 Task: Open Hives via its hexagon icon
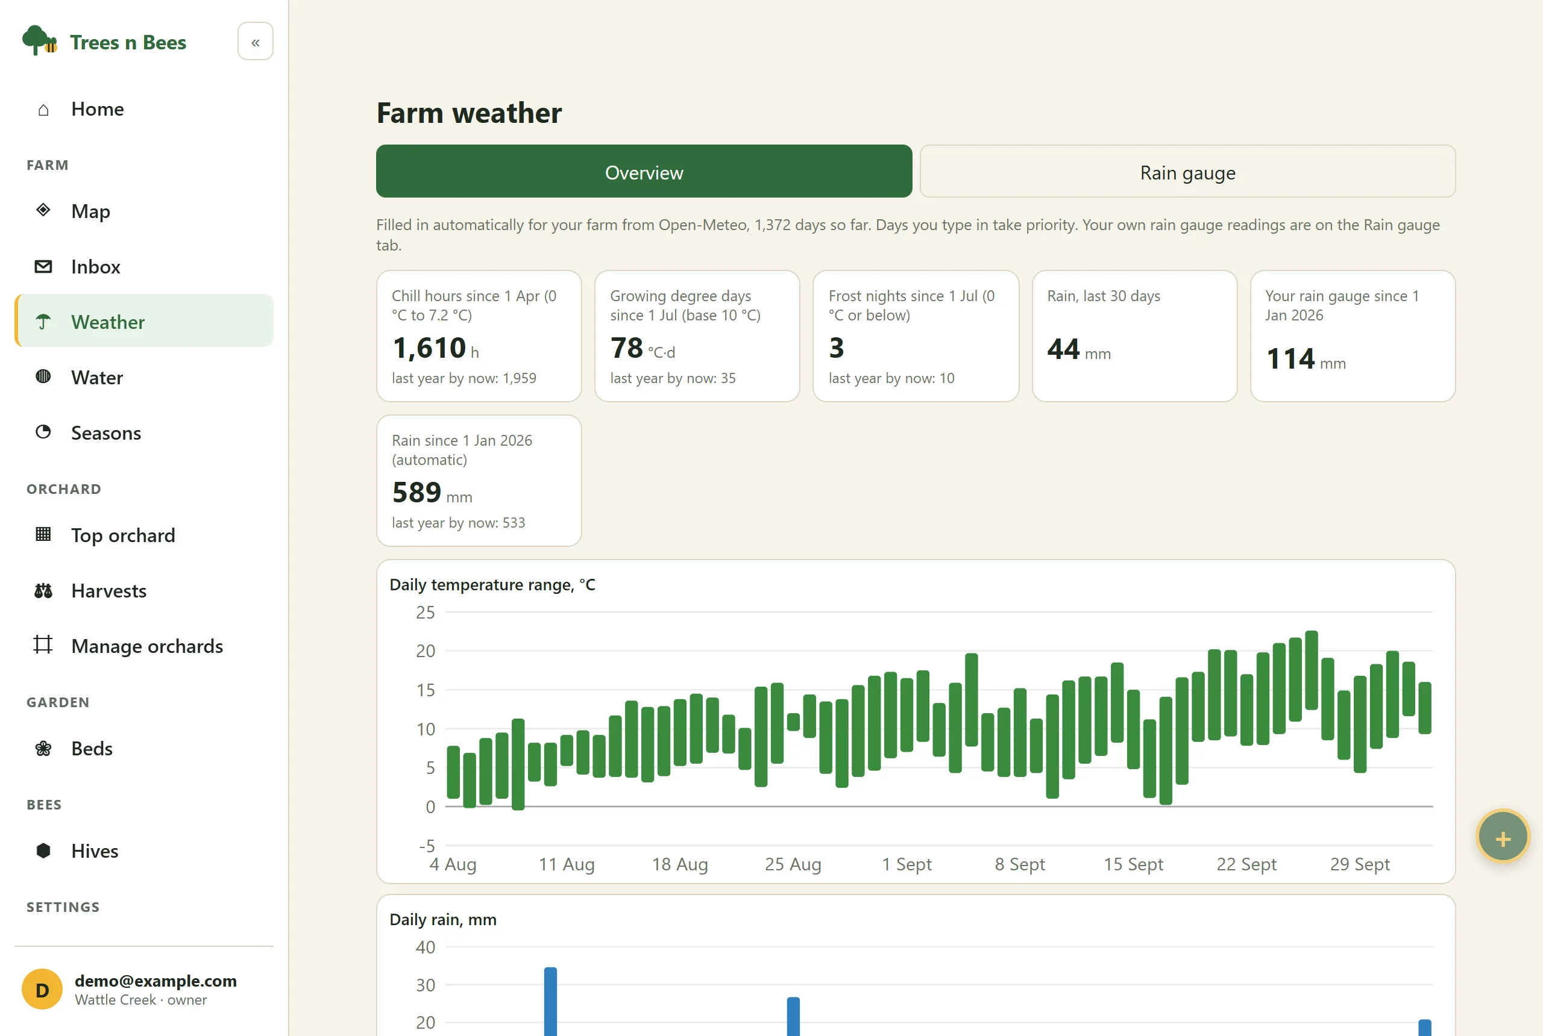tap(43, 850)
